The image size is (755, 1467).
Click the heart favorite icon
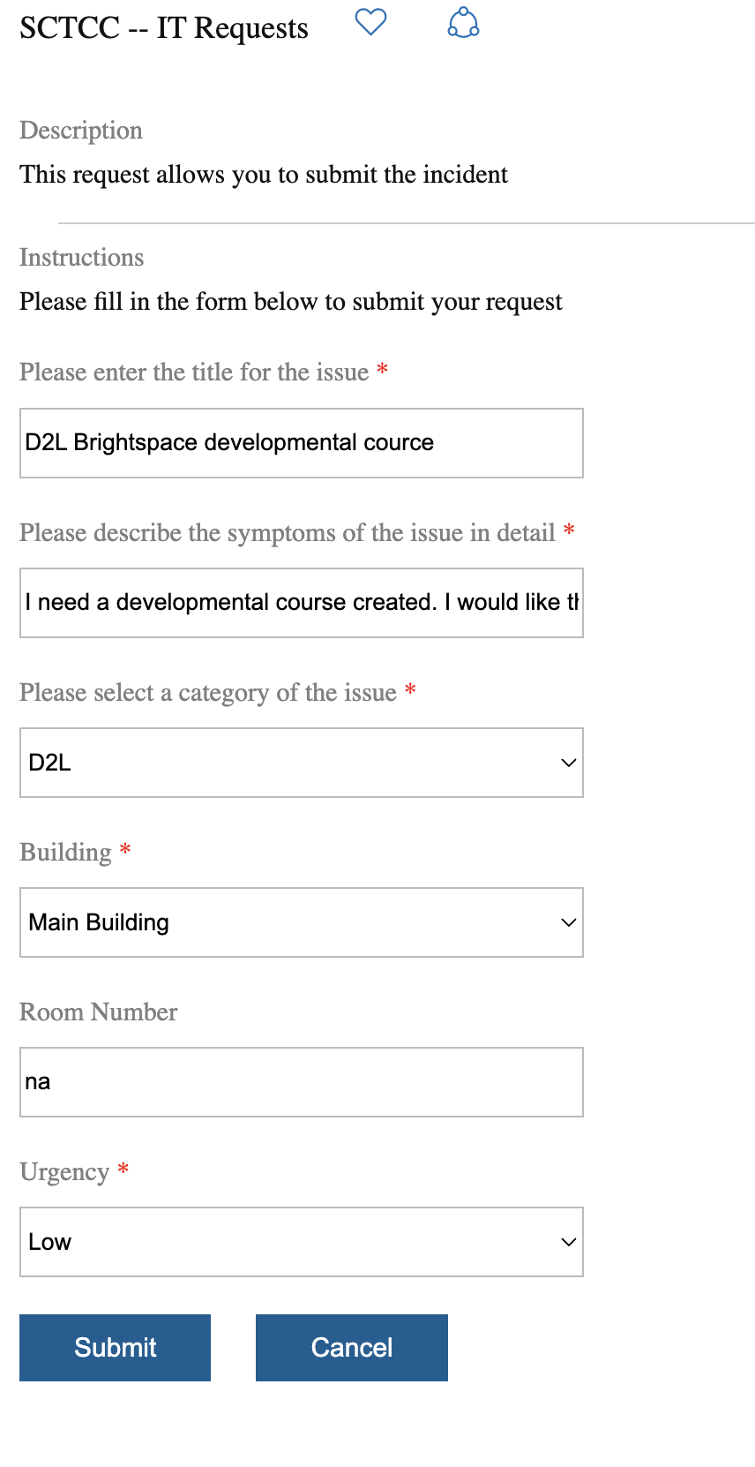(370, 22)
